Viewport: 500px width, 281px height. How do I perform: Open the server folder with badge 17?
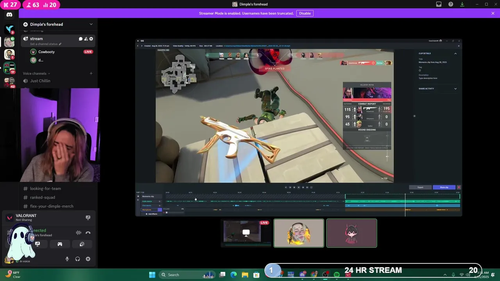(9, 67)
